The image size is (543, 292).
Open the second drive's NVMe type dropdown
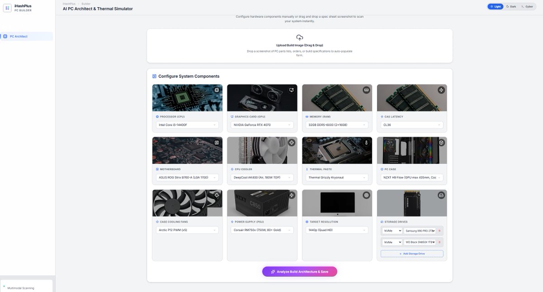[392, 242]
